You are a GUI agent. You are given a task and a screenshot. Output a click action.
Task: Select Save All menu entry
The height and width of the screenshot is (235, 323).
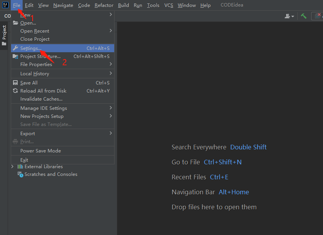tap(62, 83)
